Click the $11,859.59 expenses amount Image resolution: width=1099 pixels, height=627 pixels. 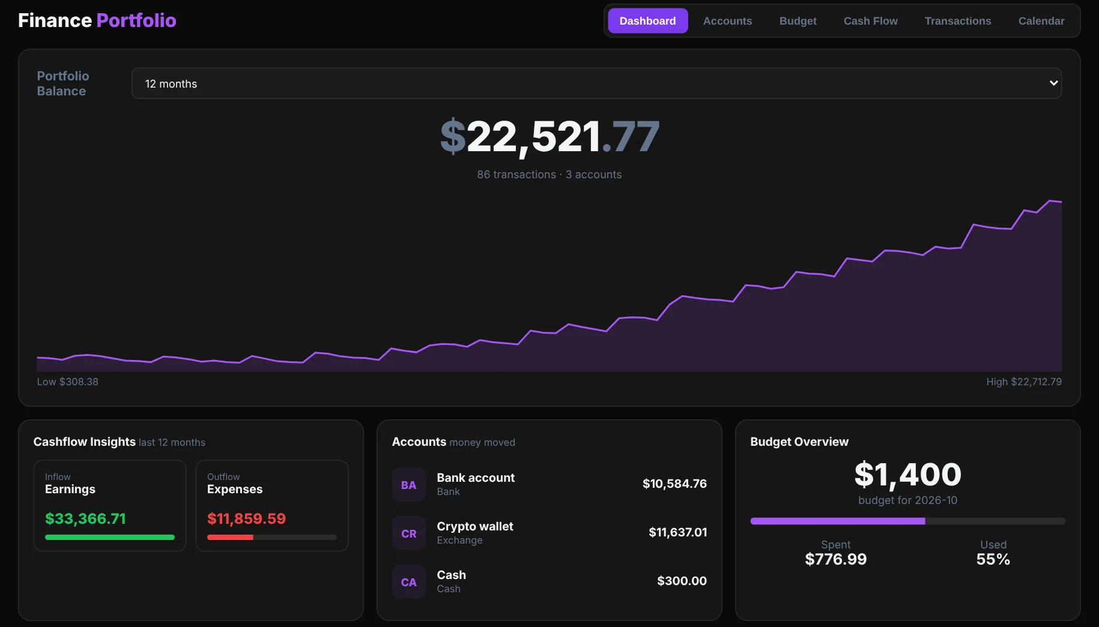(x=246, y=518)
